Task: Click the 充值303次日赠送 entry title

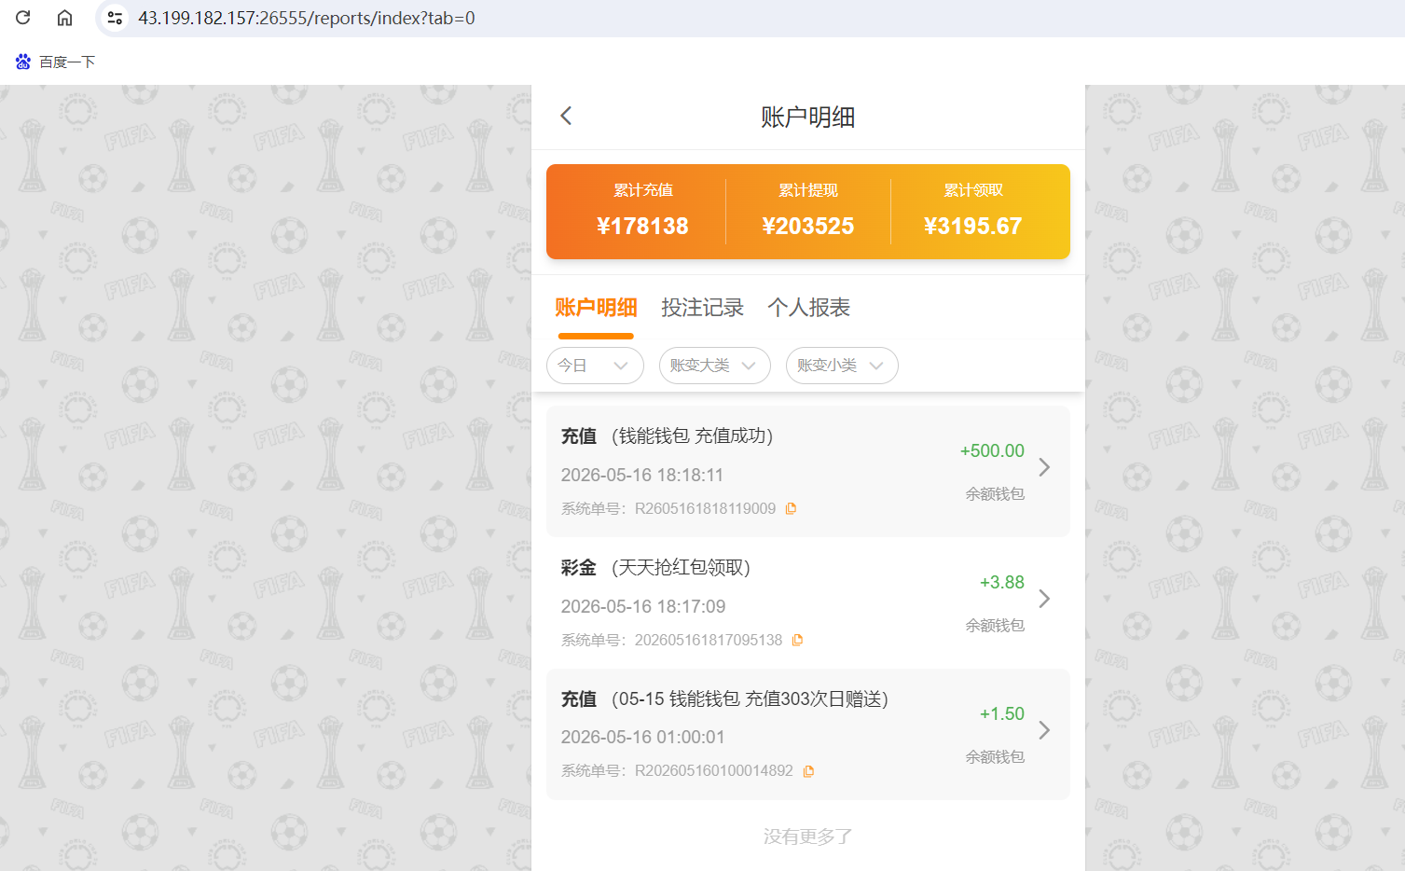Action: click(x=724, y=698)
